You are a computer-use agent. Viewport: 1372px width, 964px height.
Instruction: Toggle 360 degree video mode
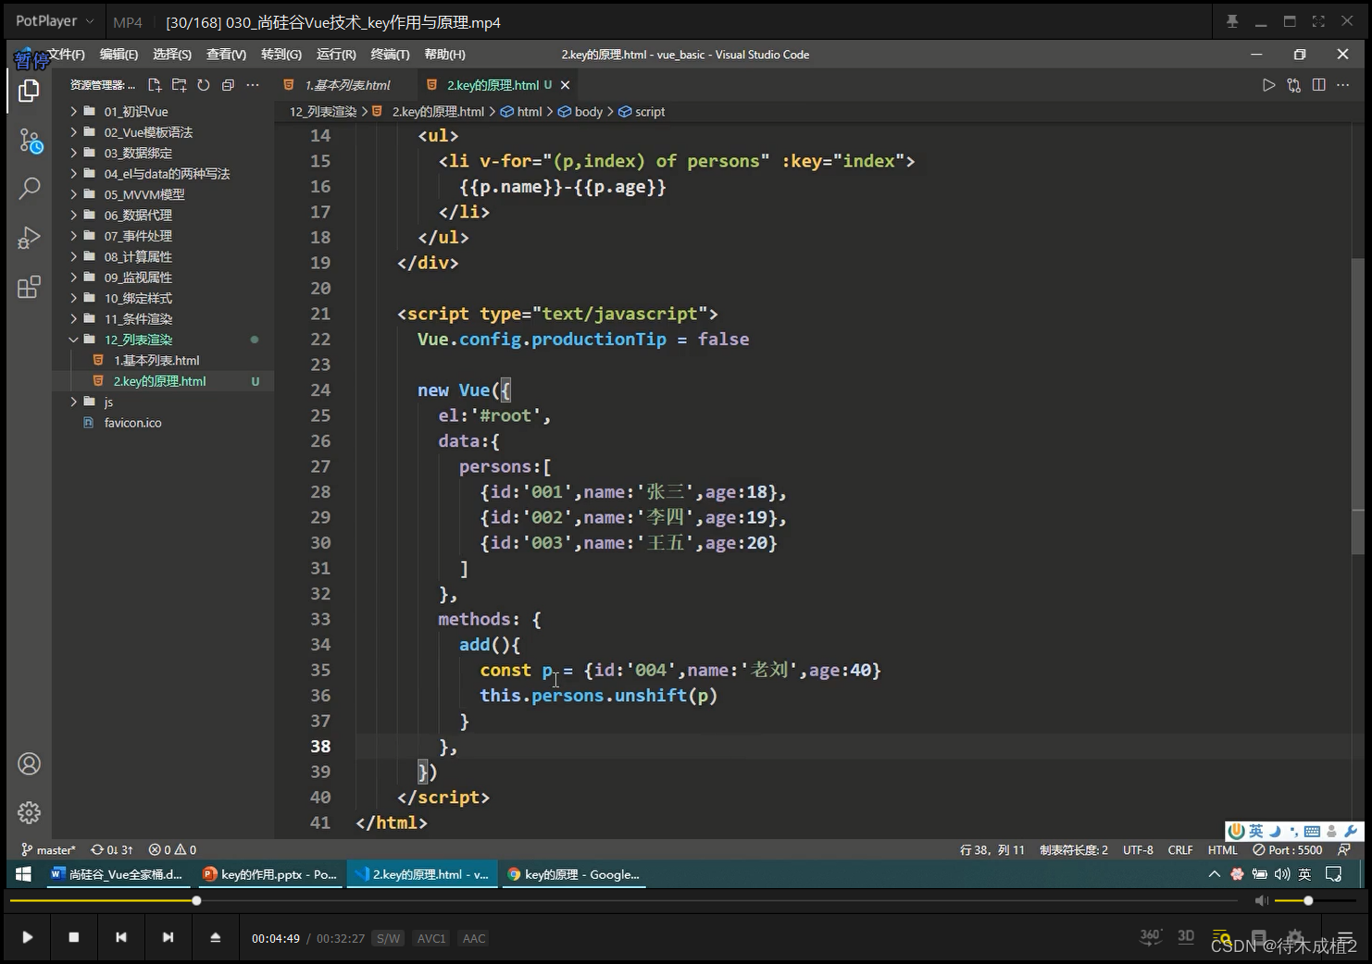[x=1151, y=936]
